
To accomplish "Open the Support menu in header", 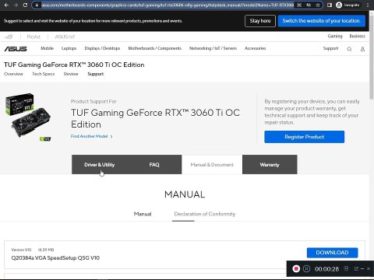I will point(330,48).
